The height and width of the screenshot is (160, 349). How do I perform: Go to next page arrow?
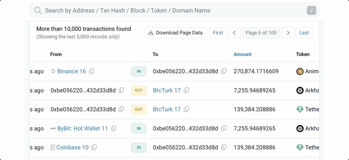coord(288,33)
